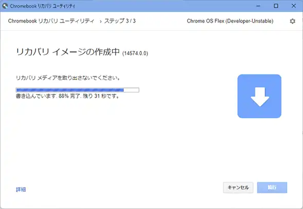Click the version number (14574.0.0)

pyautogui.click(x=135, y=53)
